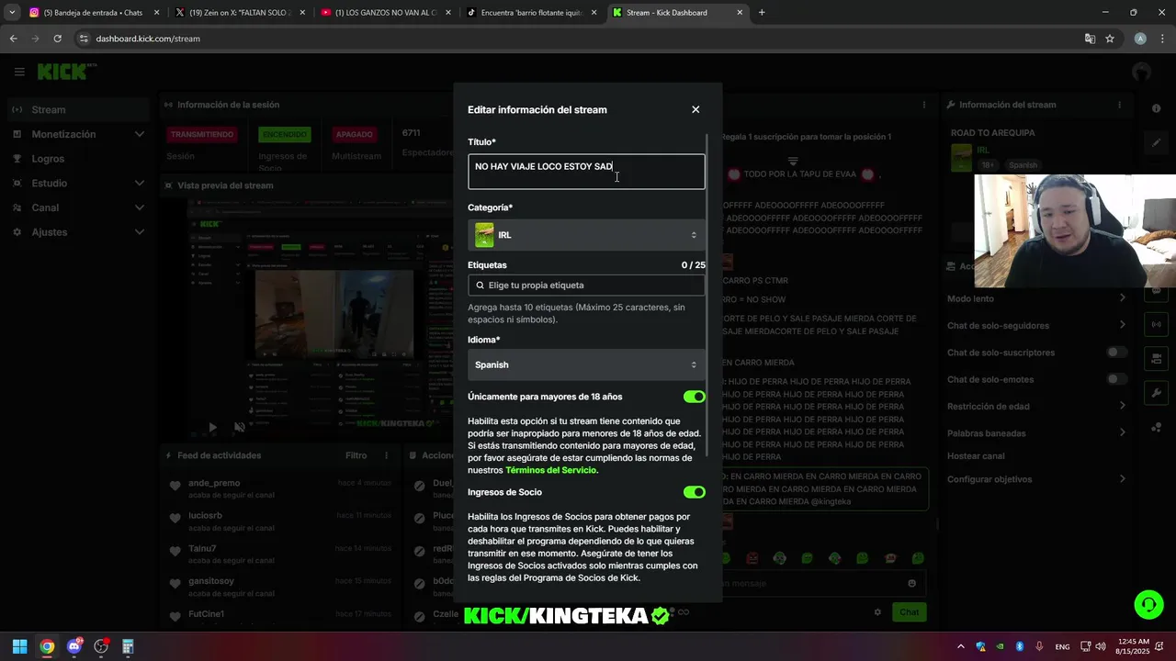
Task: Open Discord from the taskbar
Action: point(73,646)
